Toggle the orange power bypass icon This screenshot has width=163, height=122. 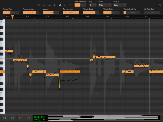pyautogui.click(x=39, y=5)
